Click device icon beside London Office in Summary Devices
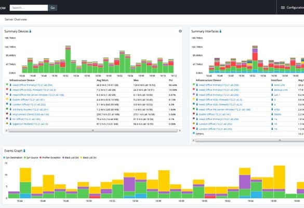This screenshot has width=304, height=208. tap(10, 105)
